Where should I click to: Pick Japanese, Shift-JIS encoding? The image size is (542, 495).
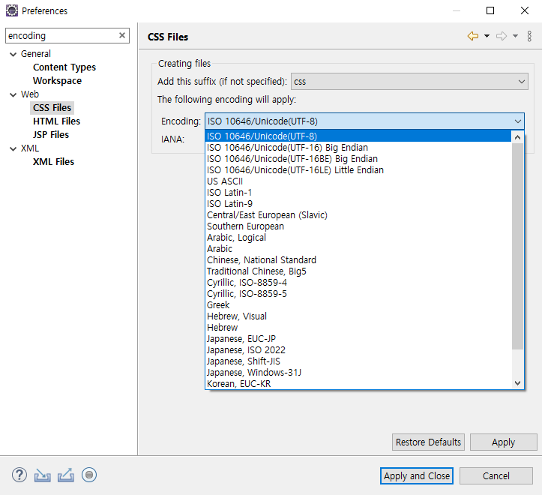click(x=358, y=361)
